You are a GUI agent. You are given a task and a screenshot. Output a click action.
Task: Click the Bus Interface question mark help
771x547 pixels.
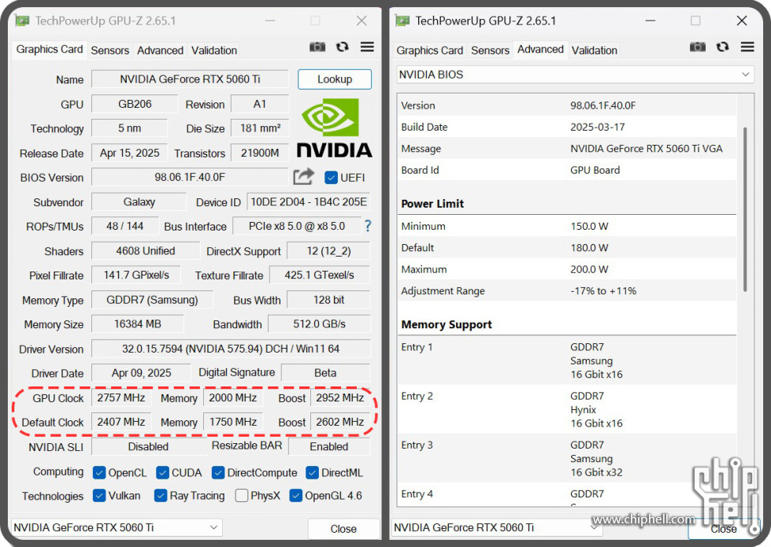coord(368,226)
